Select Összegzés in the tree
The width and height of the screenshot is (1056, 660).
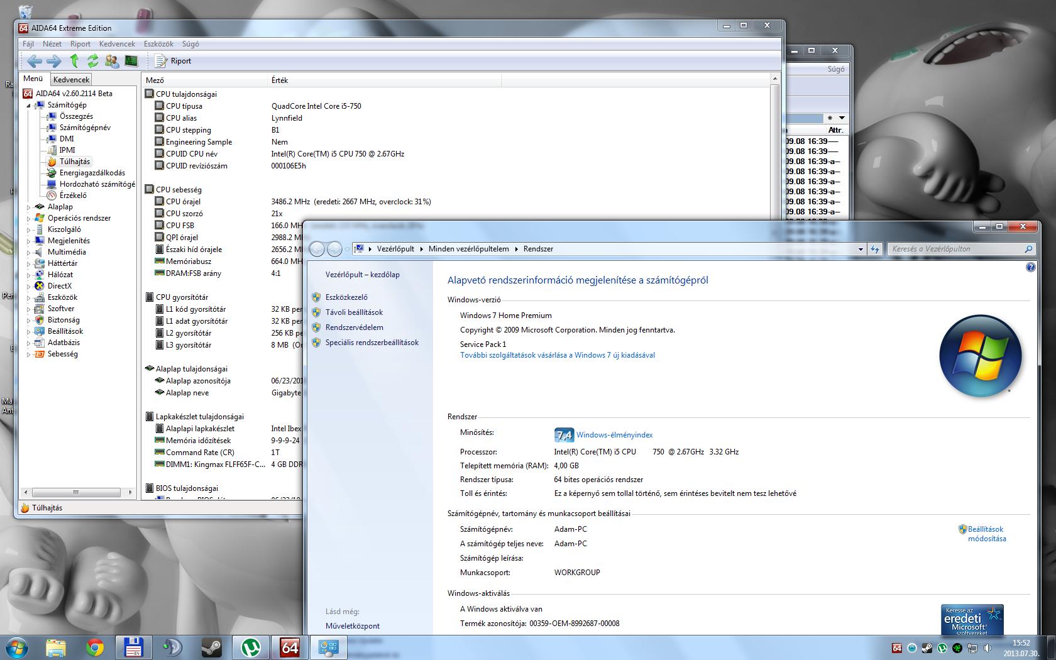coord(76,116)
